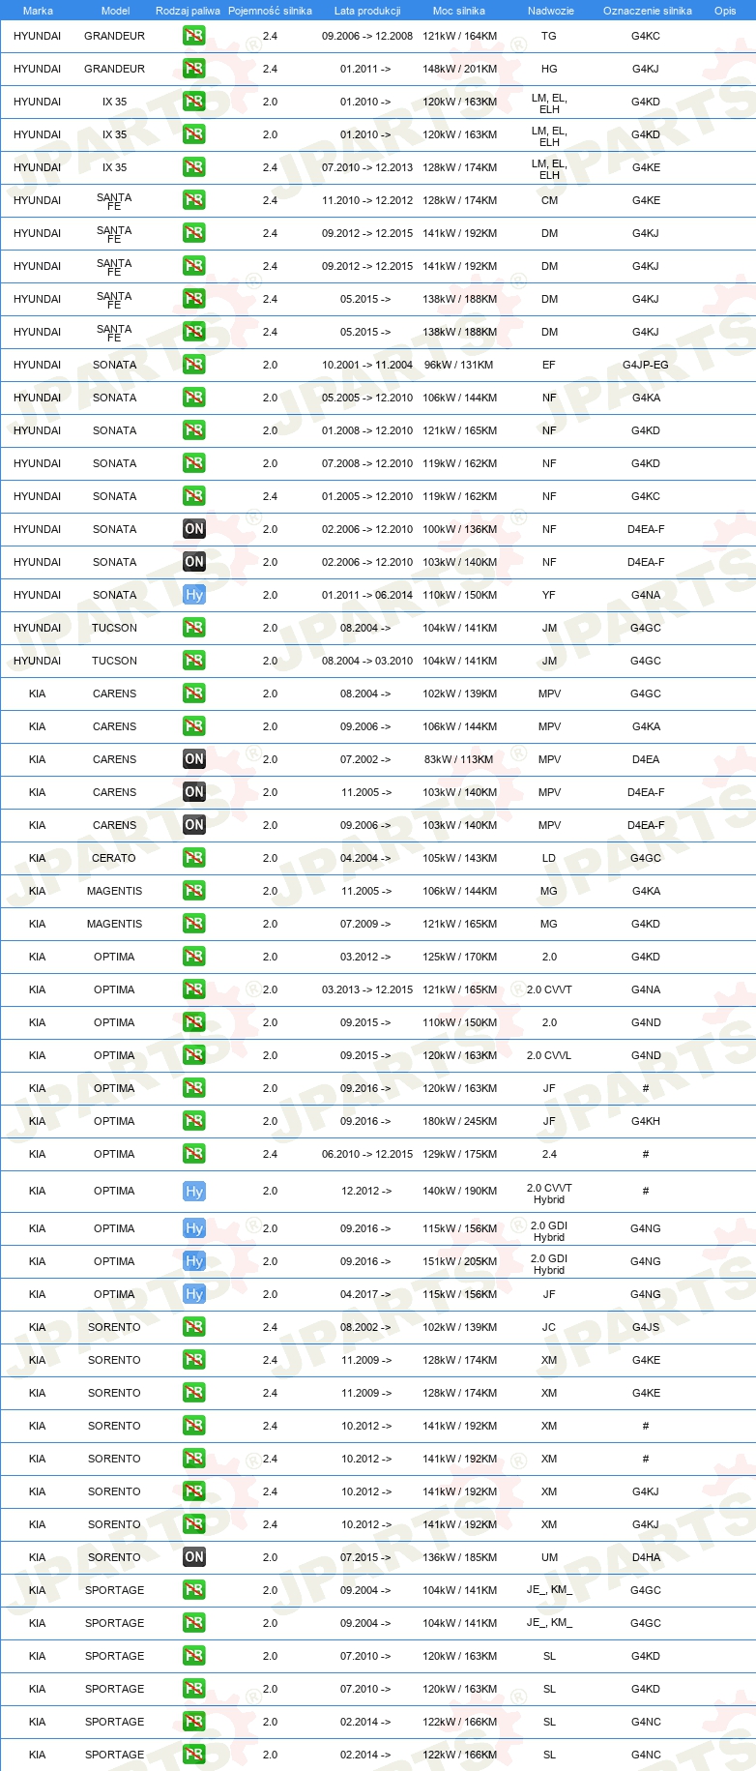Screen dimensions: 756x1771
Task: Click petrol icon of Optima 2.4 129kW row
Action: pos(194,1154)
